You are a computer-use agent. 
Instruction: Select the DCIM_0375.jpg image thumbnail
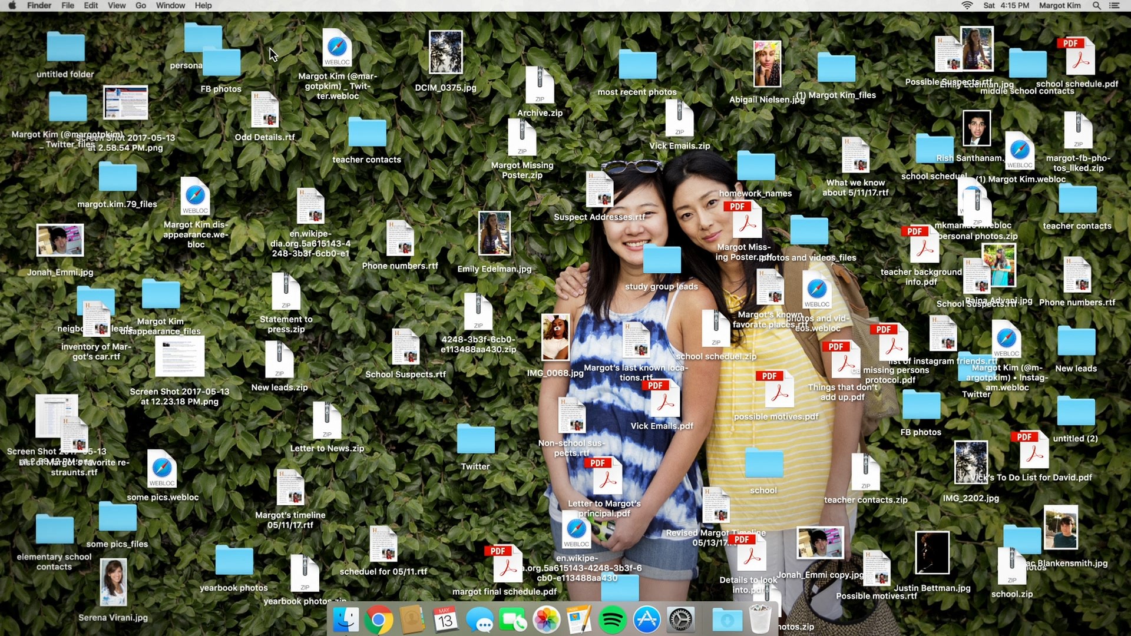(445, 53)
